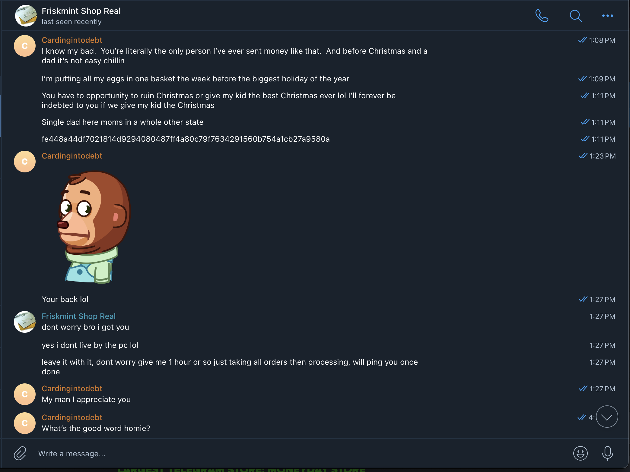The image size is (630, 472).
Task: Open the three-dot more options menu
Action: pyautogui.click(x=607, y=16)
